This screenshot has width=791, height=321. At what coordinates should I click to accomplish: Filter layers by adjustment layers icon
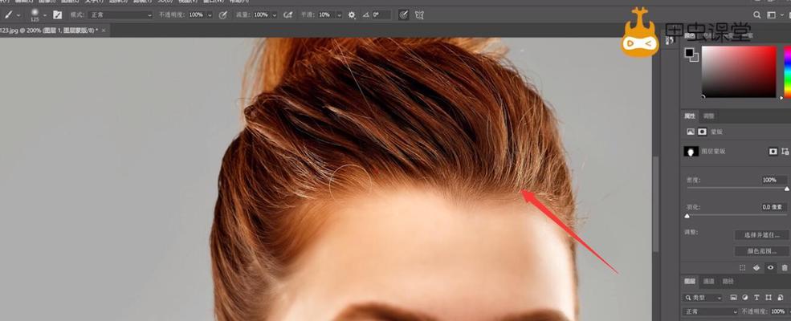pos(745,298)
